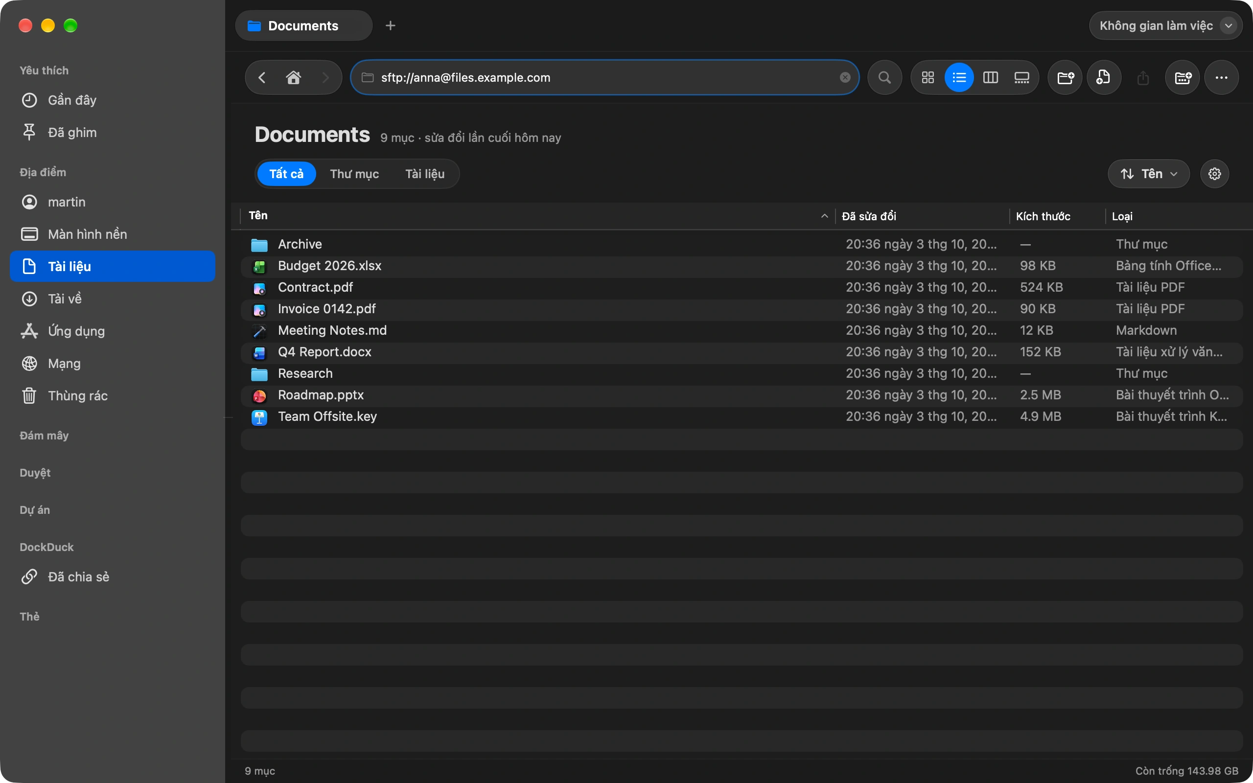Viewport: 1253px width, 783px height.
Task: Switch to column view mode
Action: [991, 78]
